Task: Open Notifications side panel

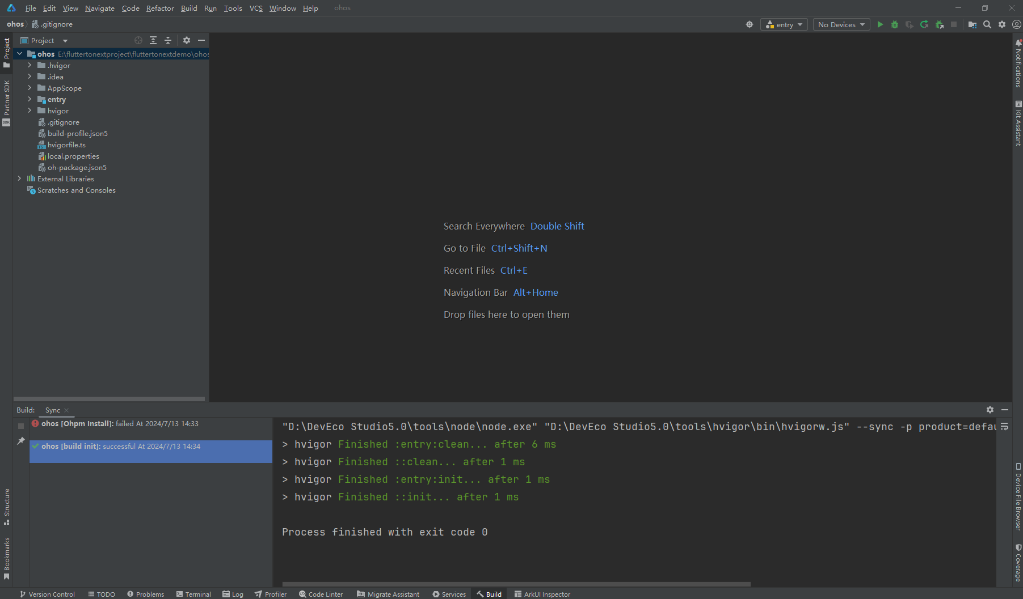Action: [1018, 63]
